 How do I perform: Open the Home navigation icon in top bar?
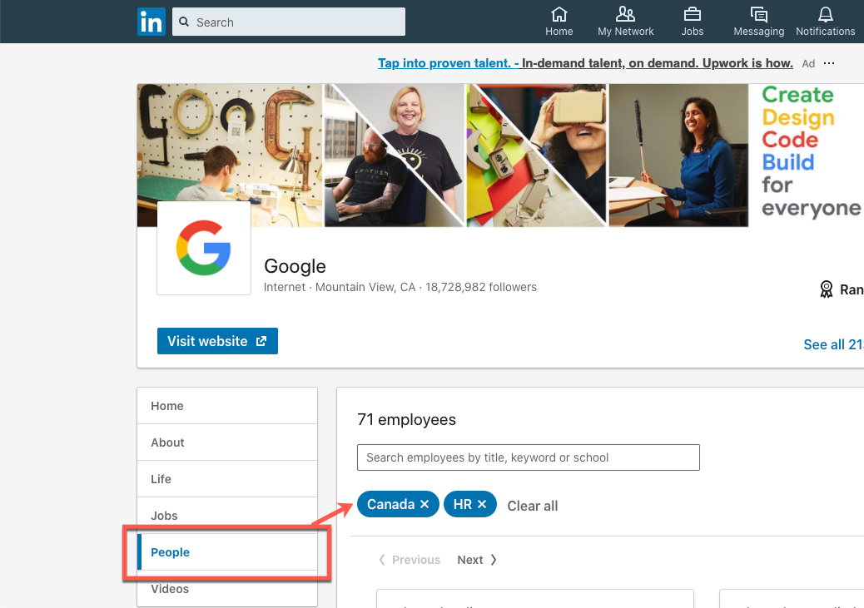(x=559, y=22)
